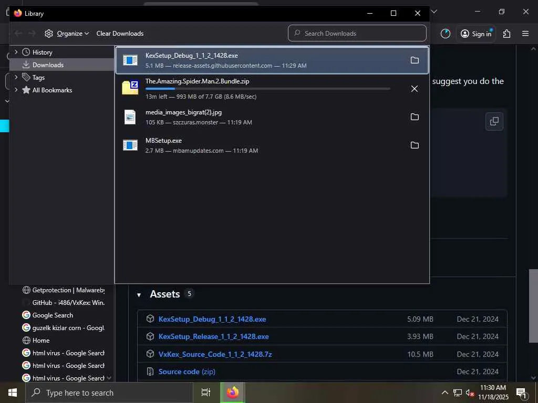Click Clear Downloads button
This screenshot has width=538, height=403.
coord(120,34)
